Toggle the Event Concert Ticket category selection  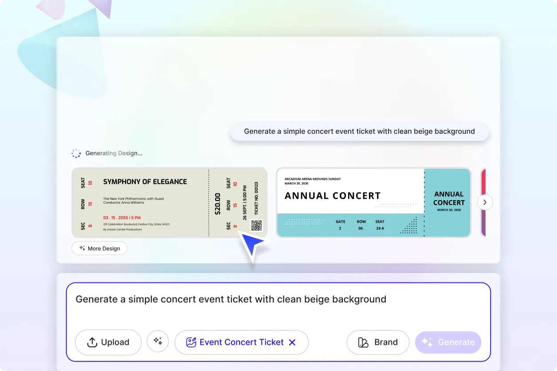pos(241,342)
